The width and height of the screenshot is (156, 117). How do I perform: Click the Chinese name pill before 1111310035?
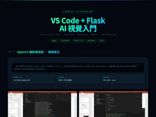pos(54,41)
